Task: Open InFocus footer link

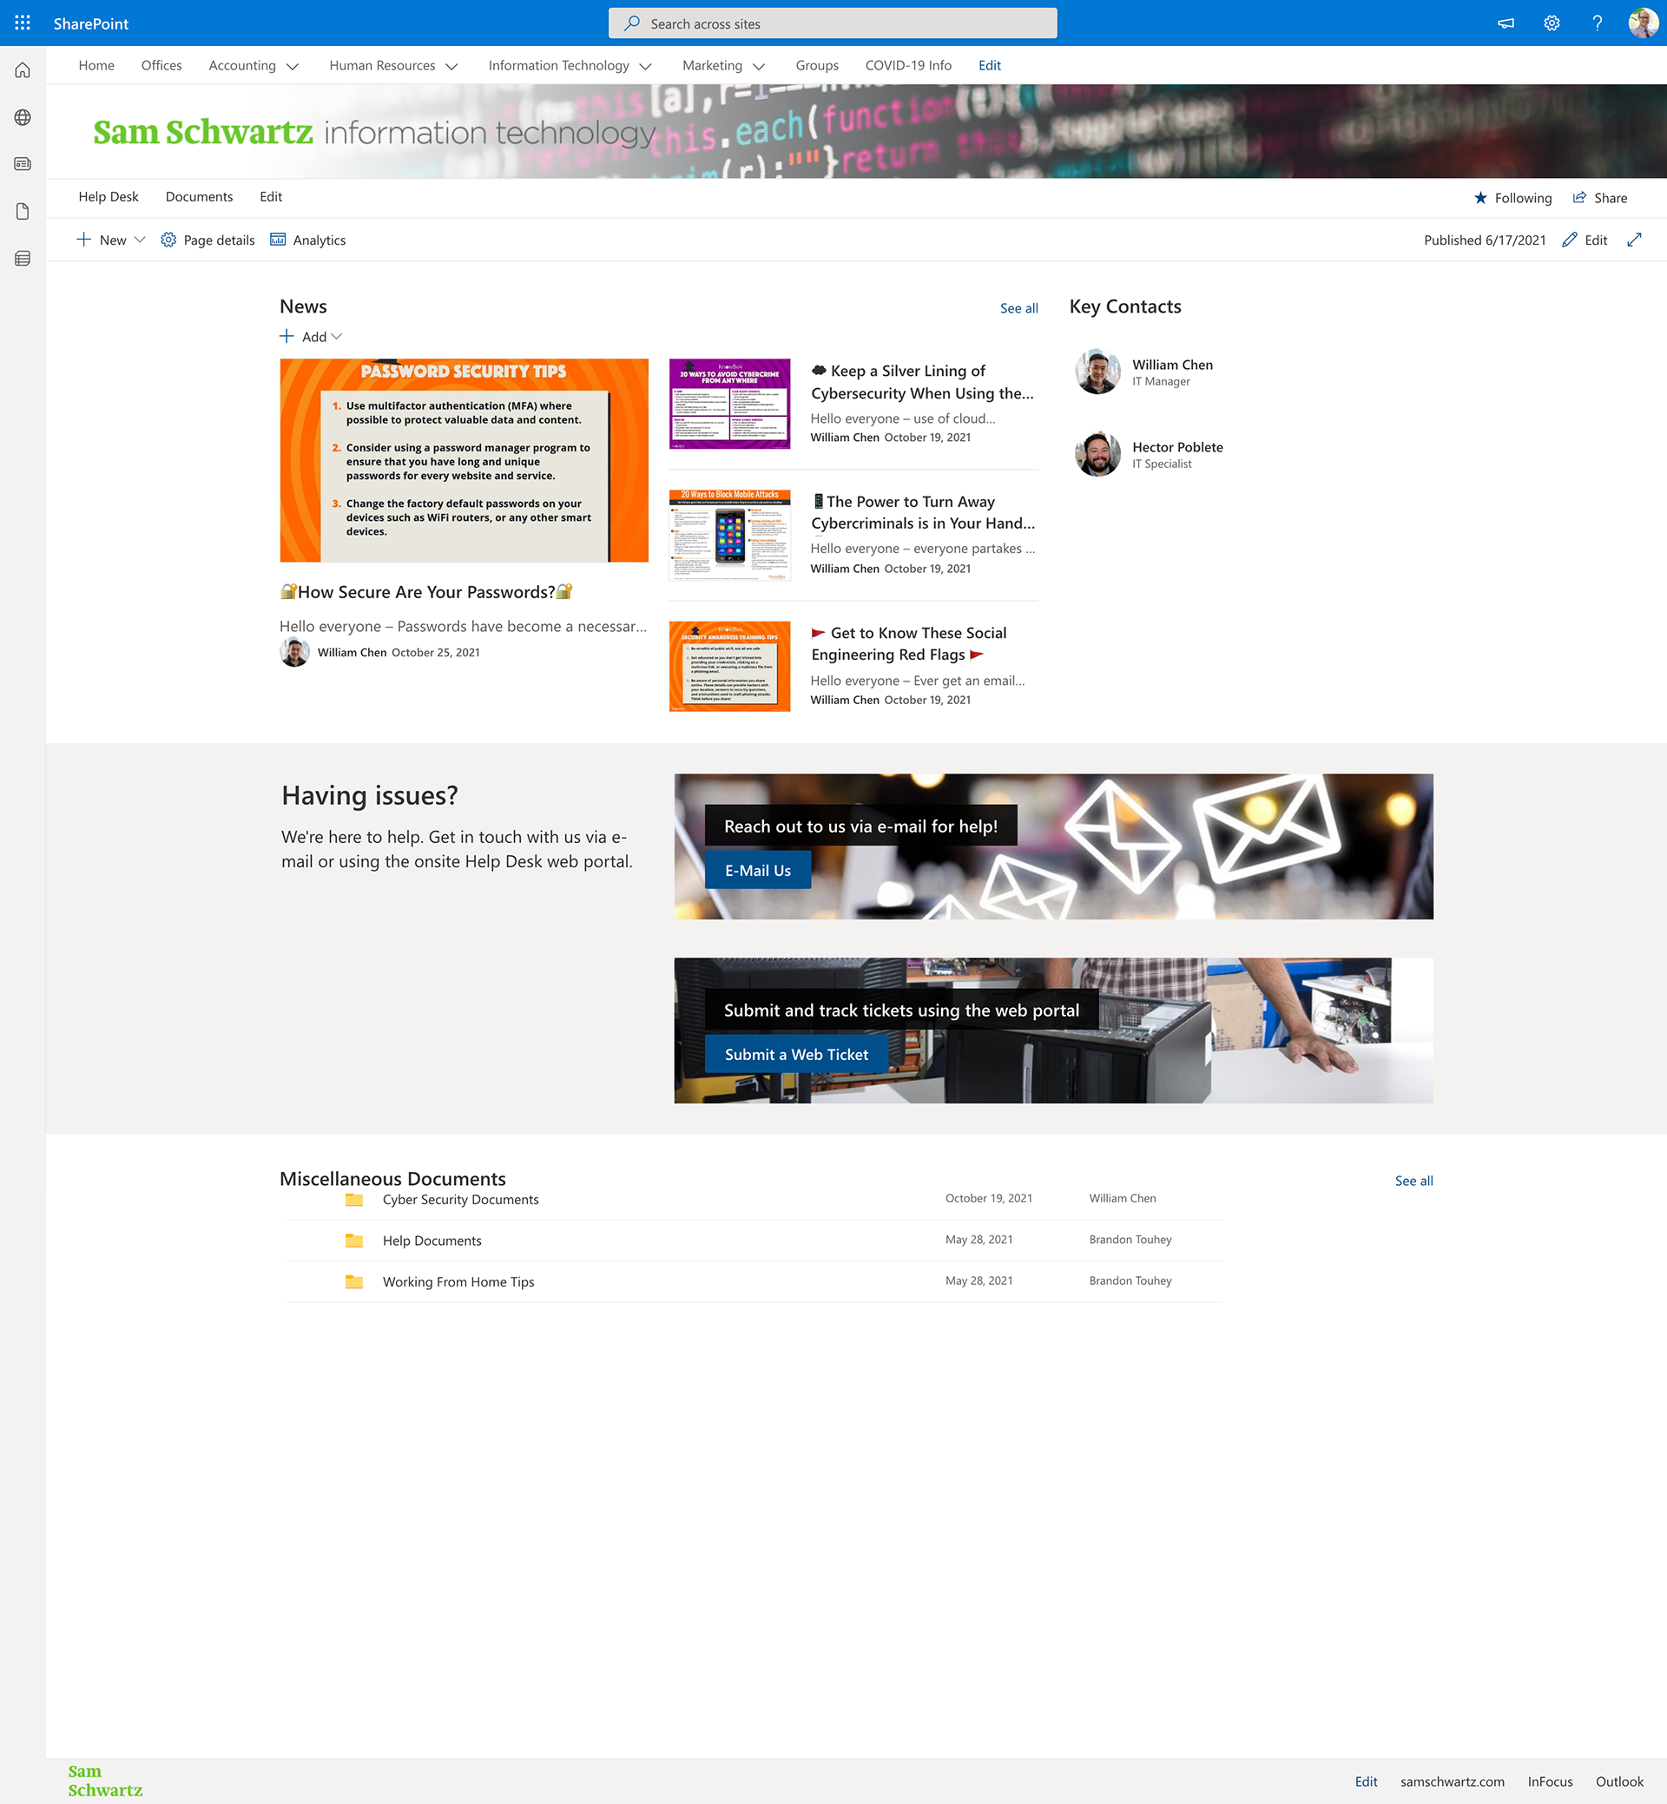Action: coord(1550,1781)
